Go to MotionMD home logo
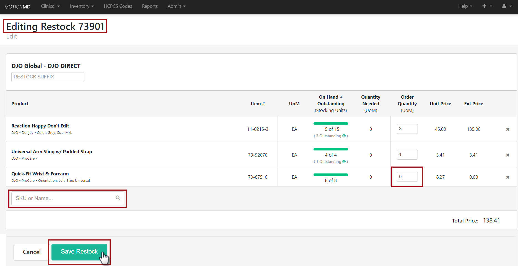Screen dimensions: 518x266 pyautogui.click(x=17, y=7)
